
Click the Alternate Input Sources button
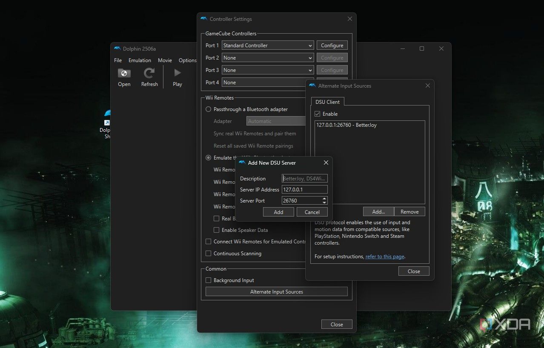point(277,292)
